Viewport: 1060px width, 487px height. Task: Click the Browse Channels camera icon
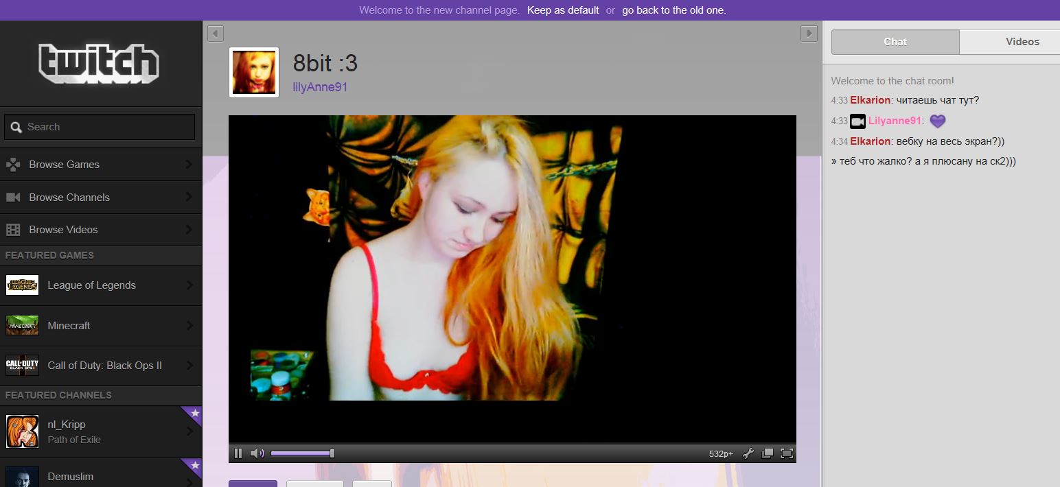(x=13, y=198)
